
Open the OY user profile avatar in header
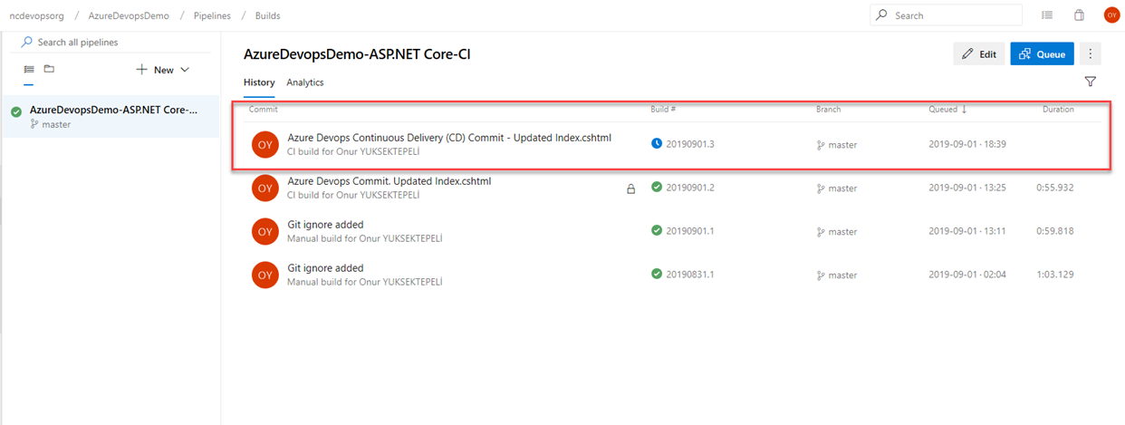[x=1111, y=15]
